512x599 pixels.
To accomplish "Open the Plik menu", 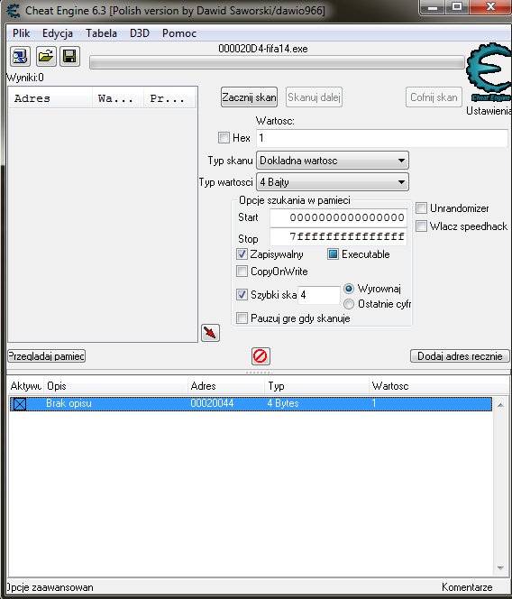I will pos(21,33).
